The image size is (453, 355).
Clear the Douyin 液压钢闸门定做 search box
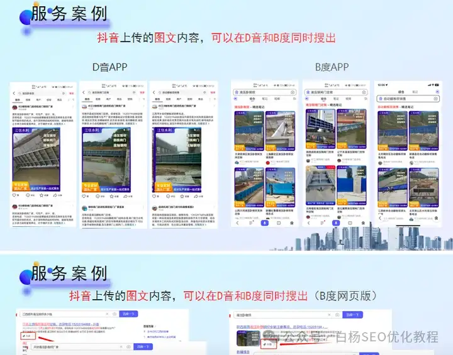pyautogui.click(x=134, y=92)
